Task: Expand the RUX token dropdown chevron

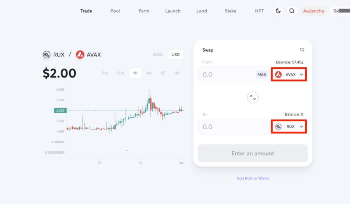Action: [301, 127]
